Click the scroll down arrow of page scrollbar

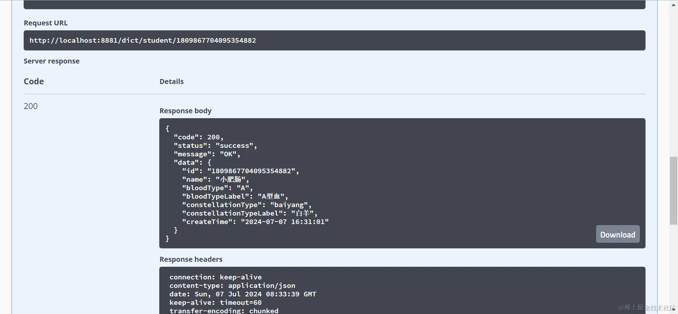(x=673, y=309)
